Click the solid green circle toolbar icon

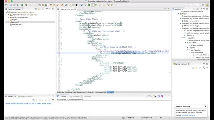coord(89,5)
